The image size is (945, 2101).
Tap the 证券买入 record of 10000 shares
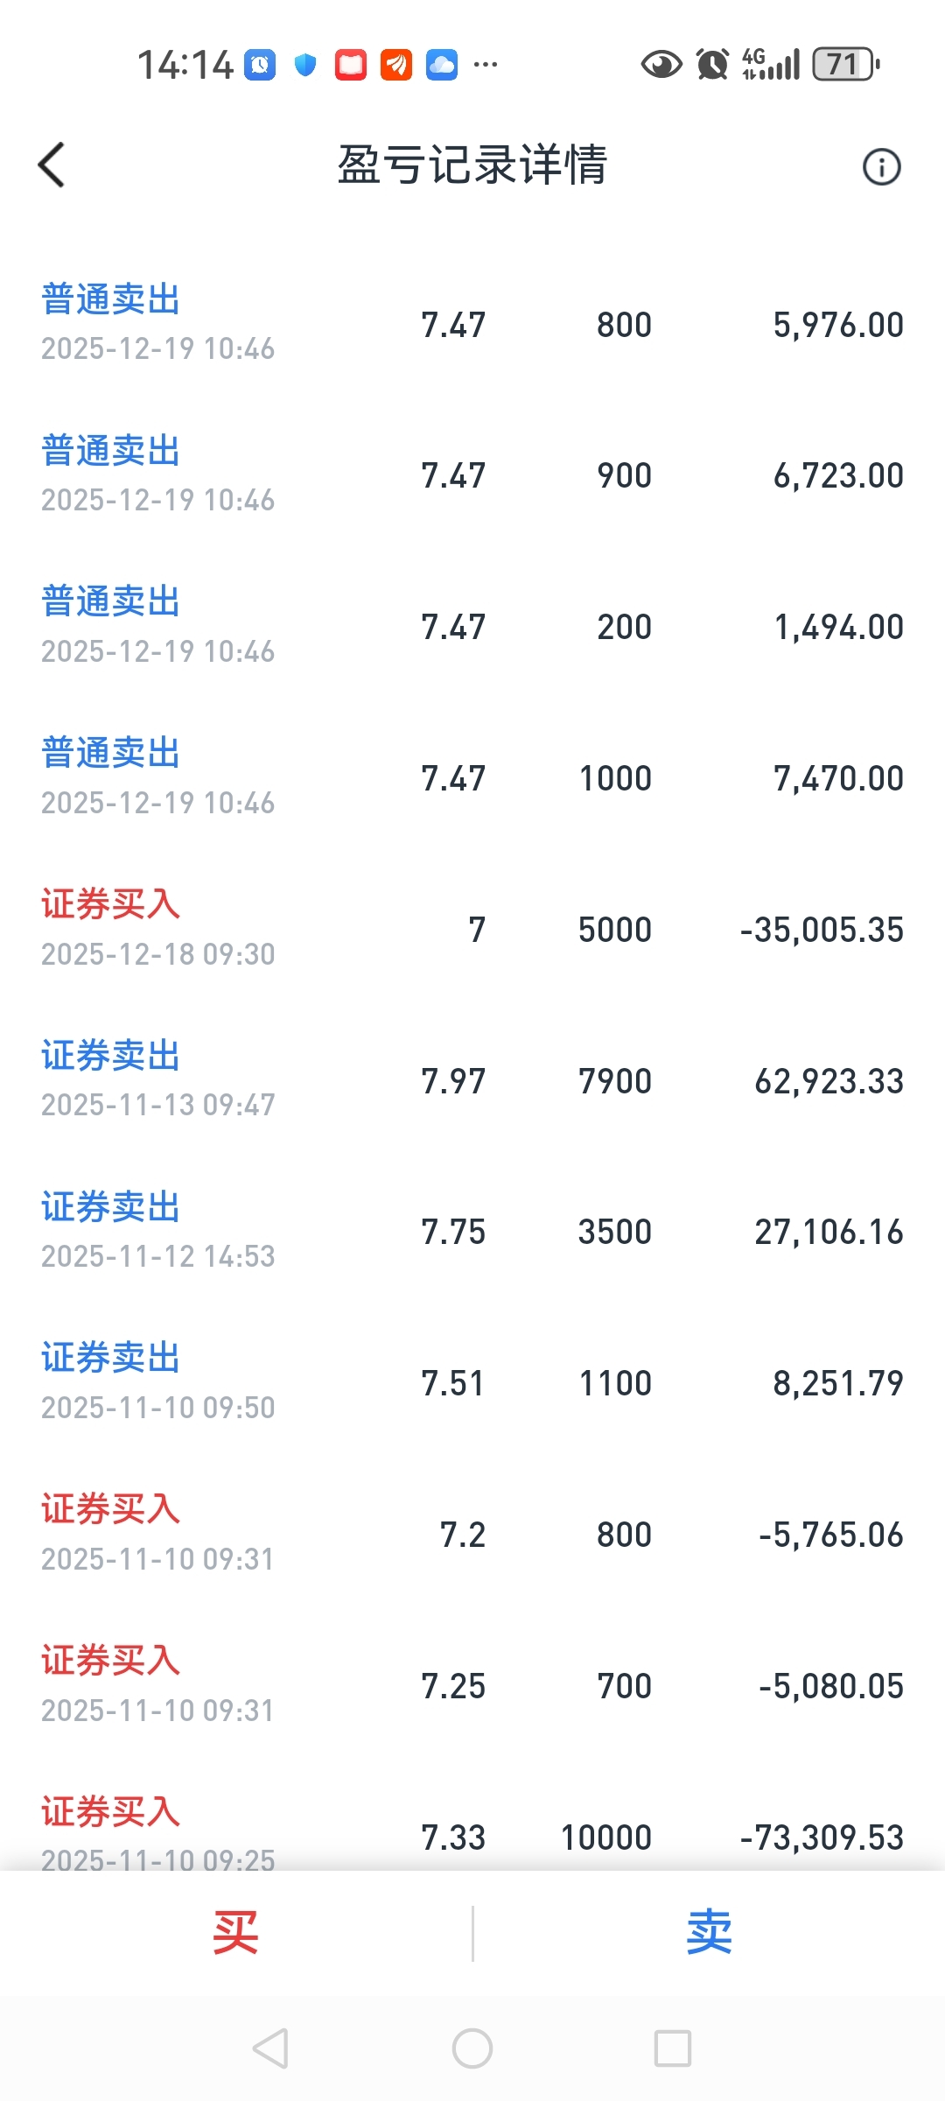pyautogui.click(x=472, y=1834)
